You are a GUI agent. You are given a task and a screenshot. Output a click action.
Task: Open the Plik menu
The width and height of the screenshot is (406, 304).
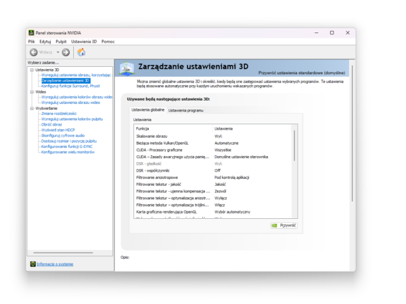tap(31, 42)
